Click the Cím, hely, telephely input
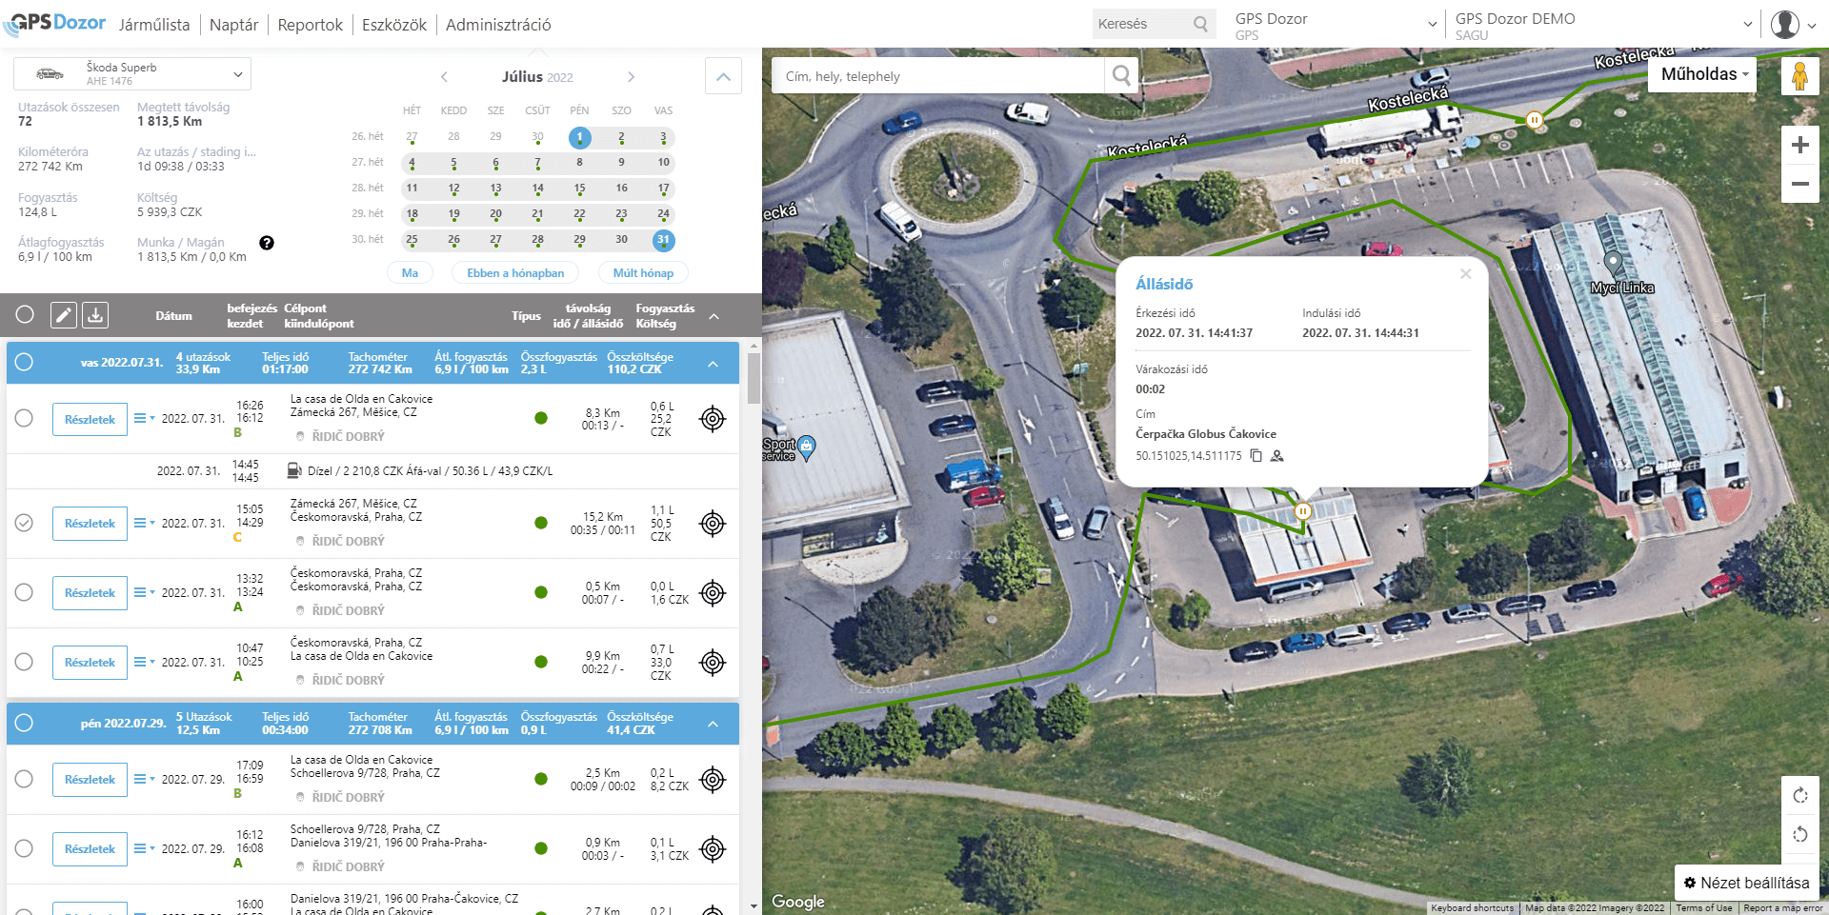 click(x=937, y=76)
